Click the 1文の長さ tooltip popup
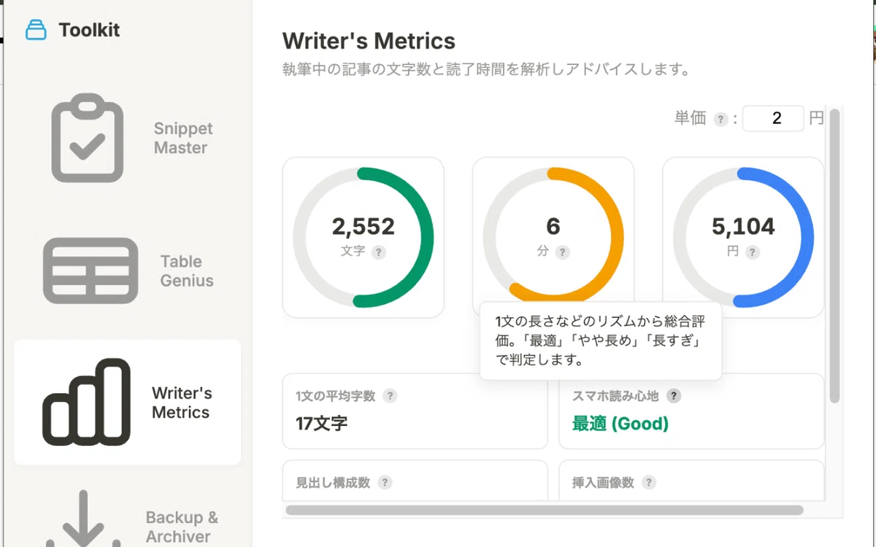 pos(601,341)
